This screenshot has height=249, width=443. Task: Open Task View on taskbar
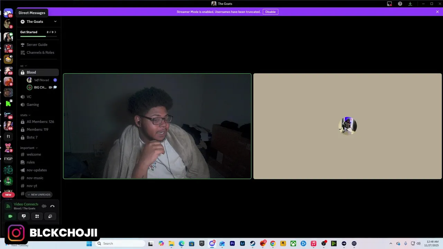pos(151,243)
